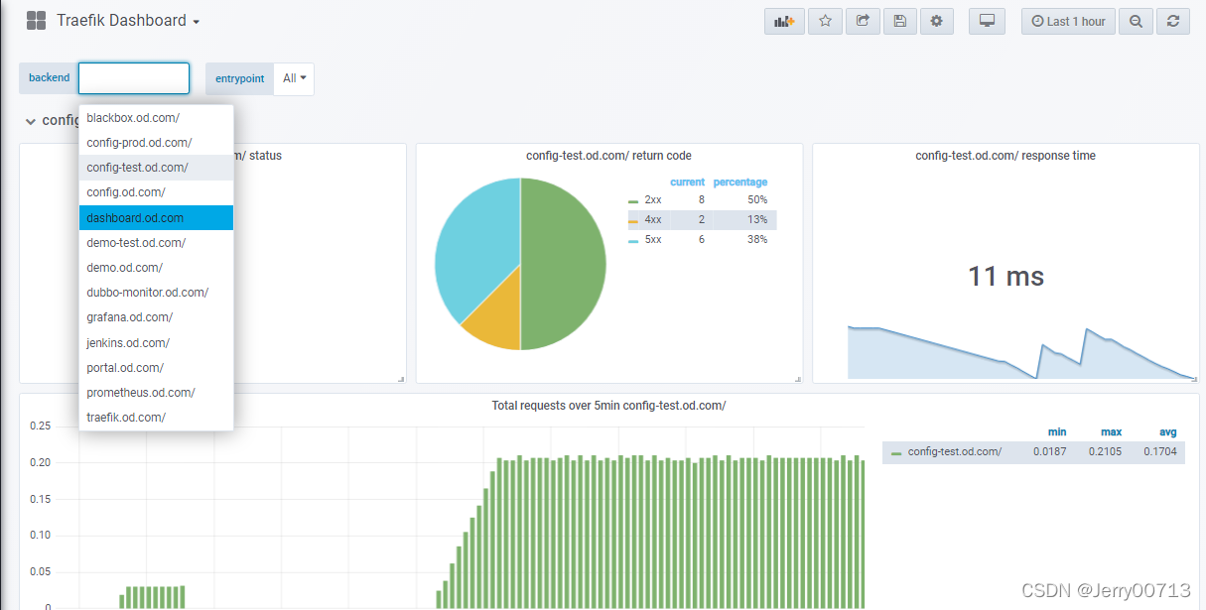Sort requests legend by avg
This screenshot has width=1206, height=610.
1167,432
